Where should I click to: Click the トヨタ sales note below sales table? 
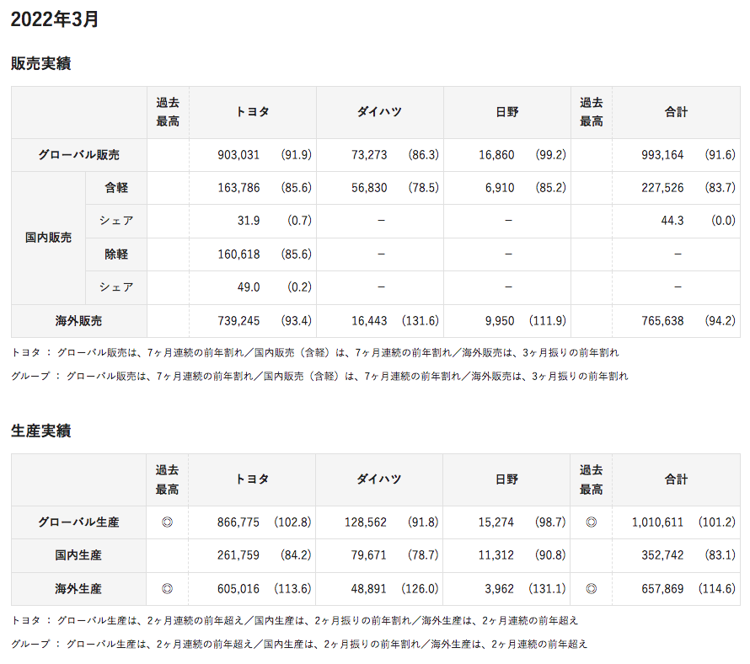point(314,353)
